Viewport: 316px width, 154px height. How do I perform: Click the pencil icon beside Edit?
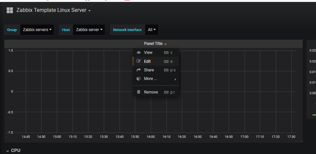pyautogui.click(x=139, y=61)
